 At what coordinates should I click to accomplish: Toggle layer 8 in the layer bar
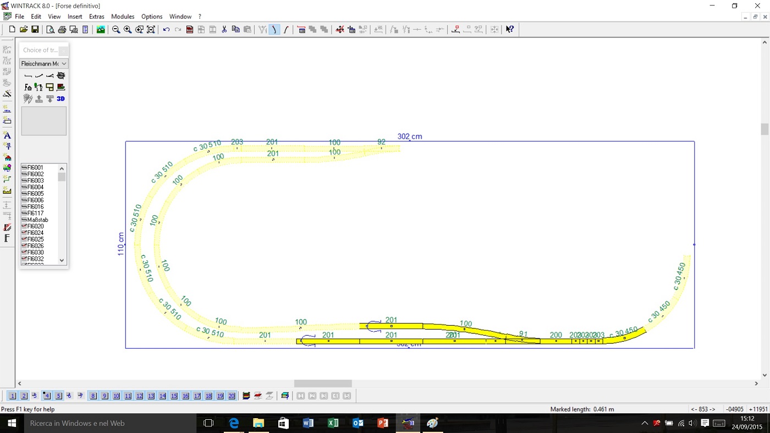click(x=94, y=396)
